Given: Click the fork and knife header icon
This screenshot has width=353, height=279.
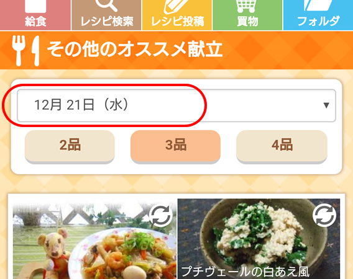Looking at the screenshot, I should click(26, 51).
